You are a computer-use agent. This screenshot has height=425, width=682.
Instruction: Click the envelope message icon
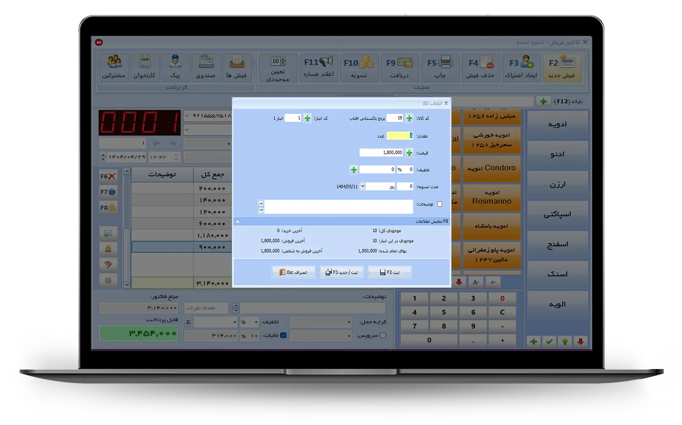108,233
